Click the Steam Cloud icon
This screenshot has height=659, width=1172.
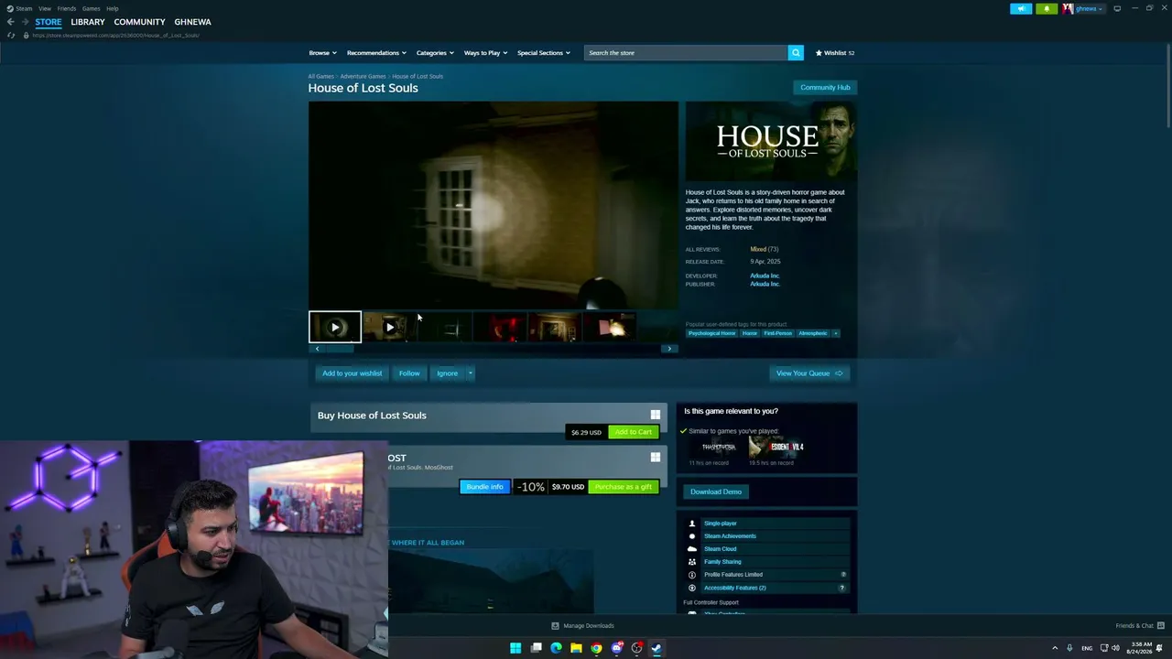692,549
